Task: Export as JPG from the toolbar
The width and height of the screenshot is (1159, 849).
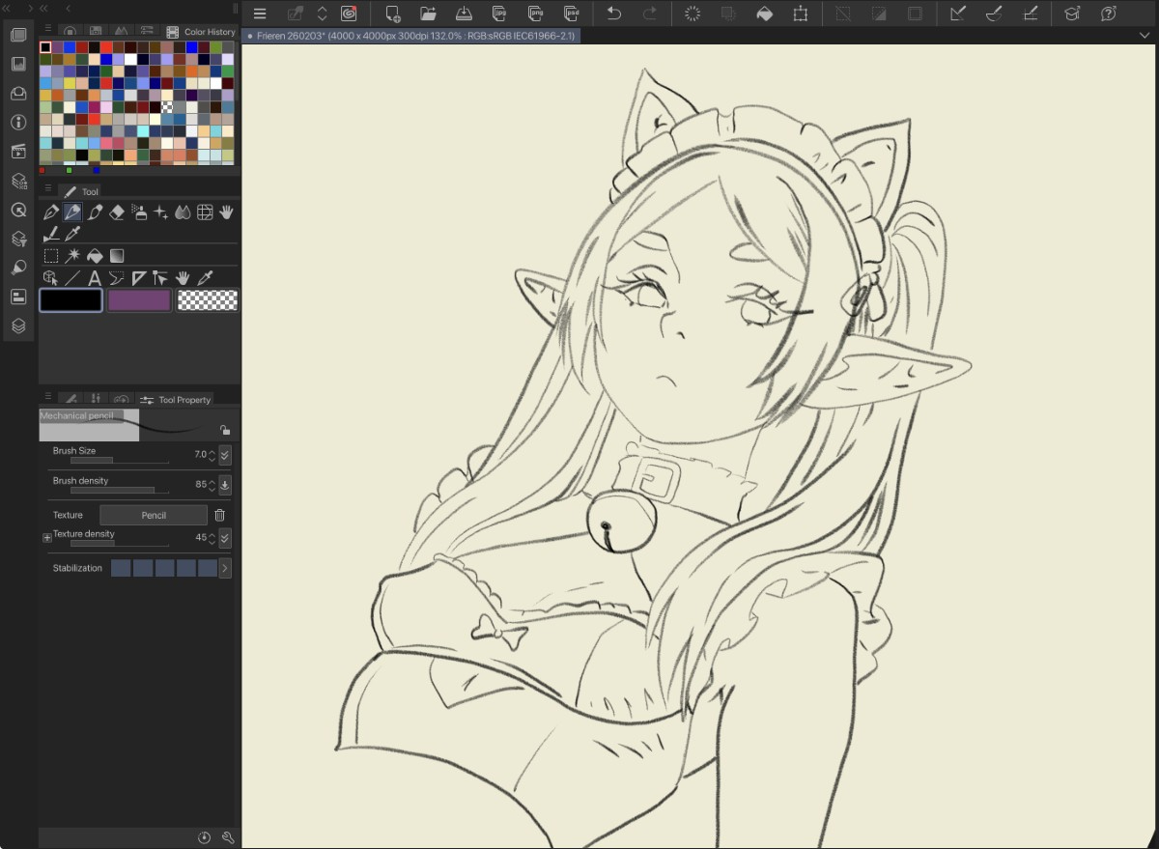Action: click(x=499, y=14)
